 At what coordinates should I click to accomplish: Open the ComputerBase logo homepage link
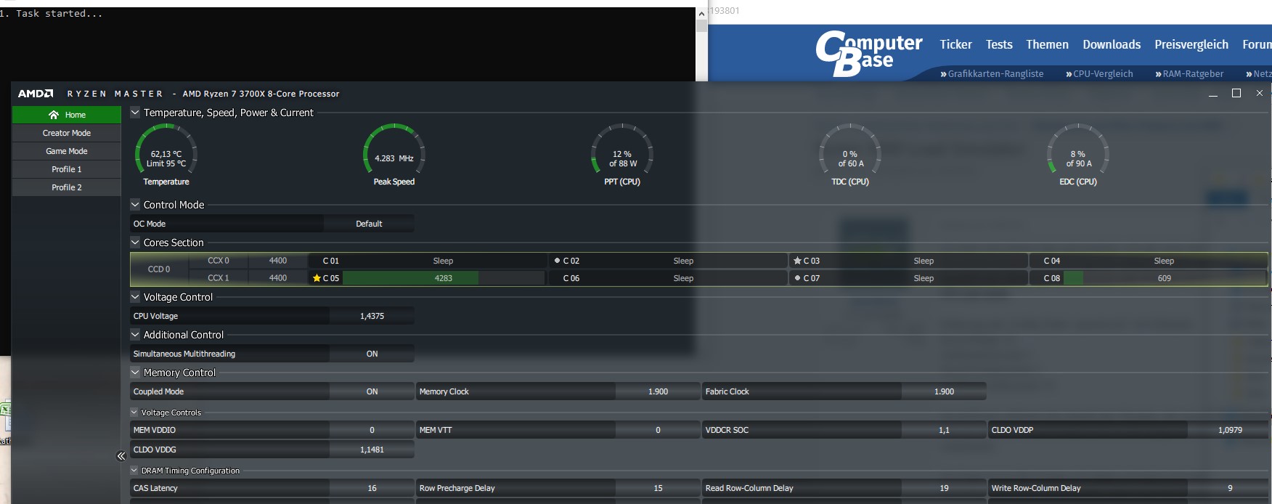[x=868, y=53]
